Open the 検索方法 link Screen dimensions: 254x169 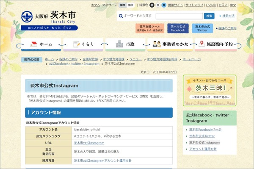229,16
